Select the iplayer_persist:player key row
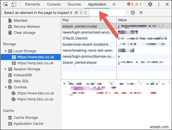Screen dimensions: 172x130 coord(116,62)
